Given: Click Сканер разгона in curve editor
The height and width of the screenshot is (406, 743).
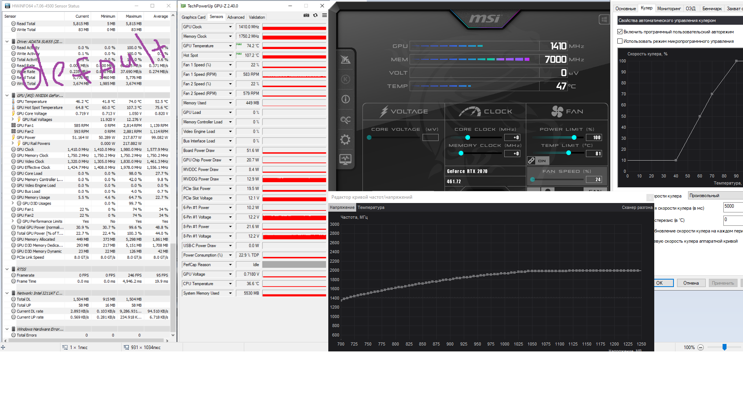Looking at the screenshot, I should 637,207.
